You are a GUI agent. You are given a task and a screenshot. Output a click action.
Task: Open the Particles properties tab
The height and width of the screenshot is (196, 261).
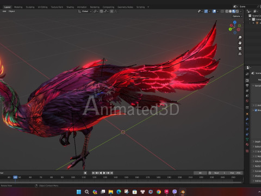[x=247, y=124]
